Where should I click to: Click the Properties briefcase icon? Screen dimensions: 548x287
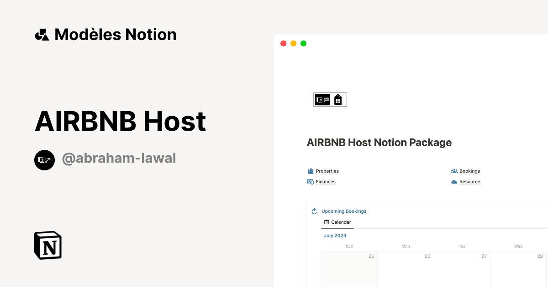click(x=310, y=171)
